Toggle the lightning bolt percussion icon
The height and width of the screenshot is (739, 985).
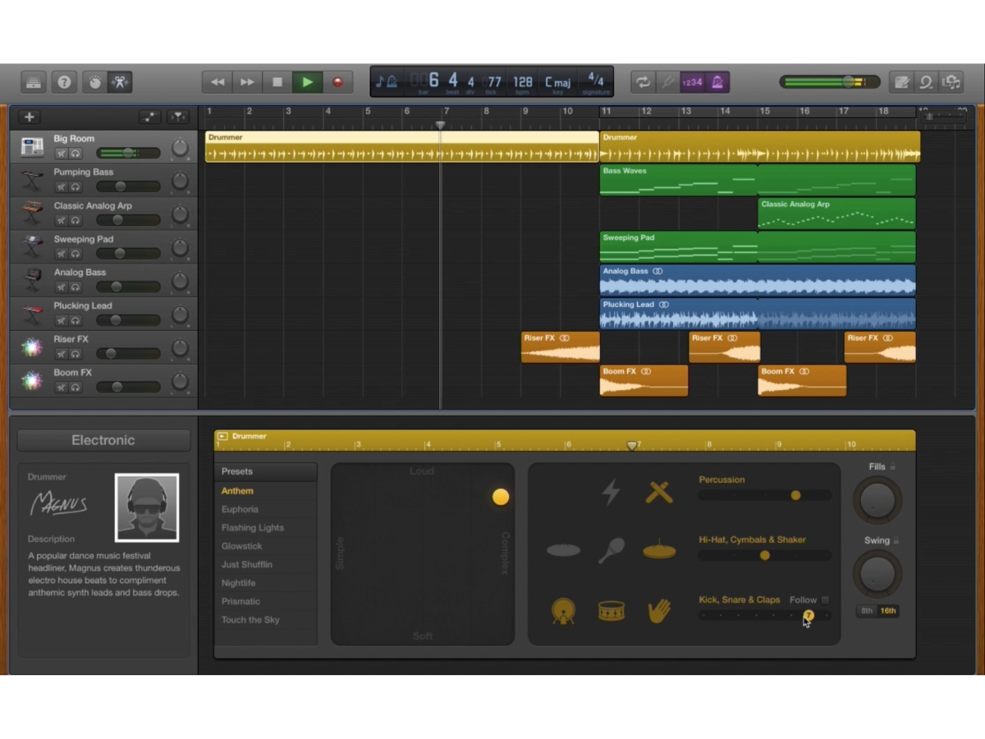tap(611, 492)
